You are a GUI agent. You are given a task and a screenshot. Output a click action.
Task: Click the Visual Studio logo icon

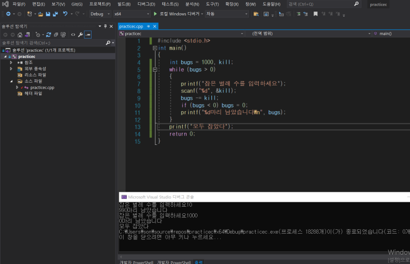click(5, 4)
